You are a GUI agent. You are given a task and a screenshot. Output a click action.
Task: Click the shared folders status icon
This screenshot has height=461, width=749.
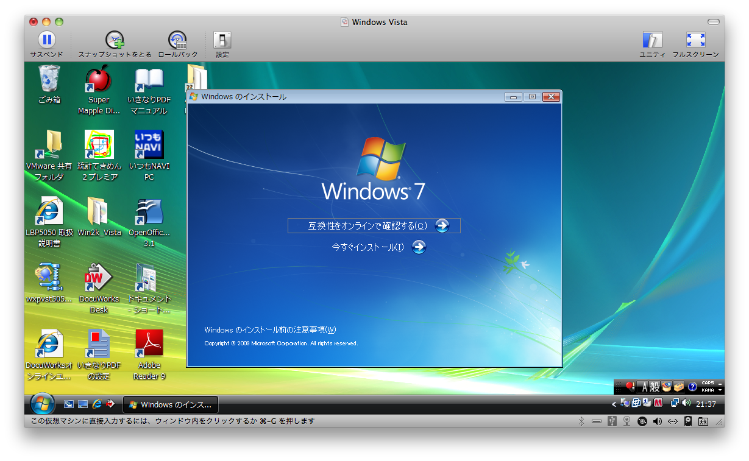[x=703, y=421]
